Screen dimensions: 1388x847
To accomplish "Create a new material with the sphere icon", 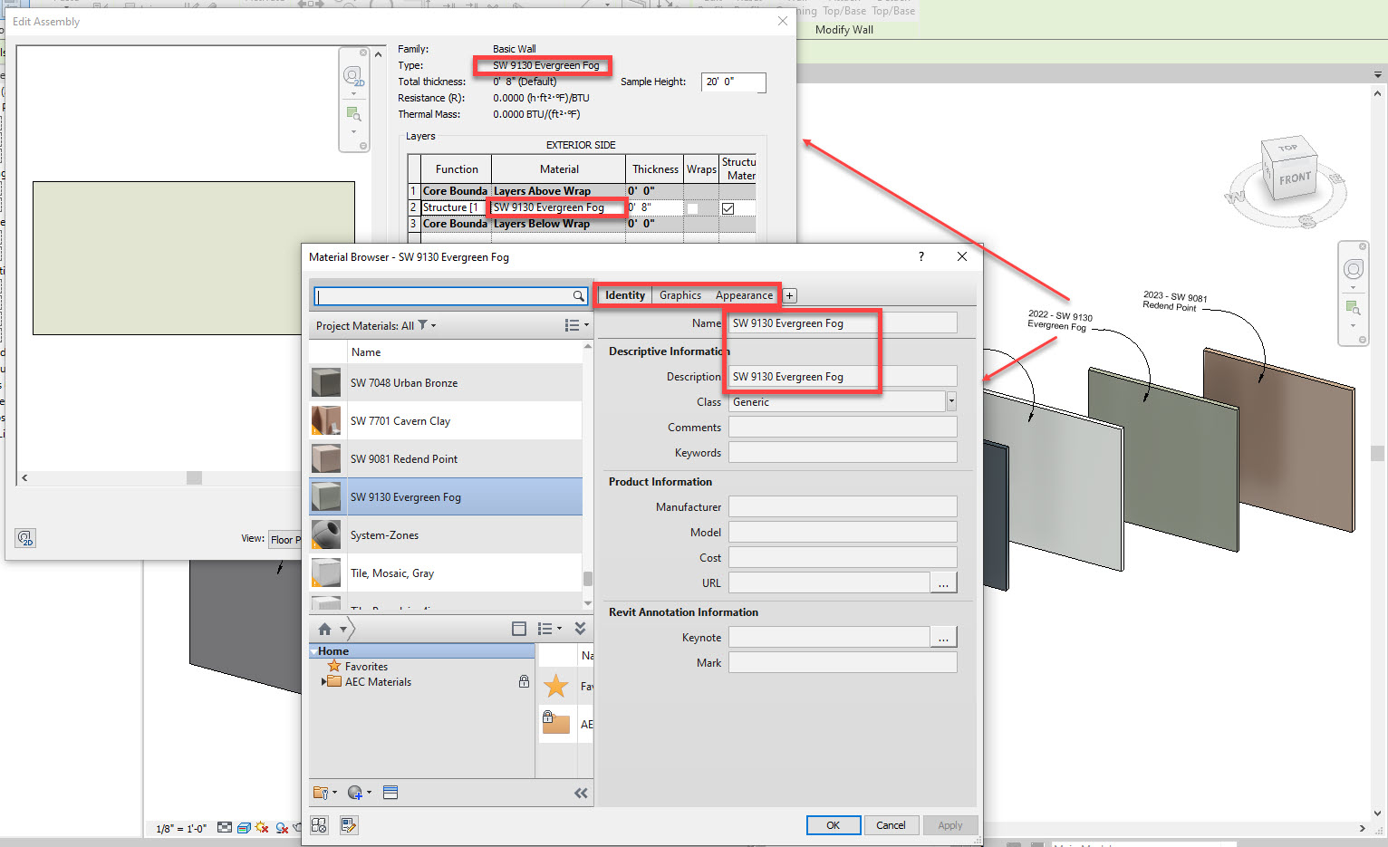I will 355,792.
